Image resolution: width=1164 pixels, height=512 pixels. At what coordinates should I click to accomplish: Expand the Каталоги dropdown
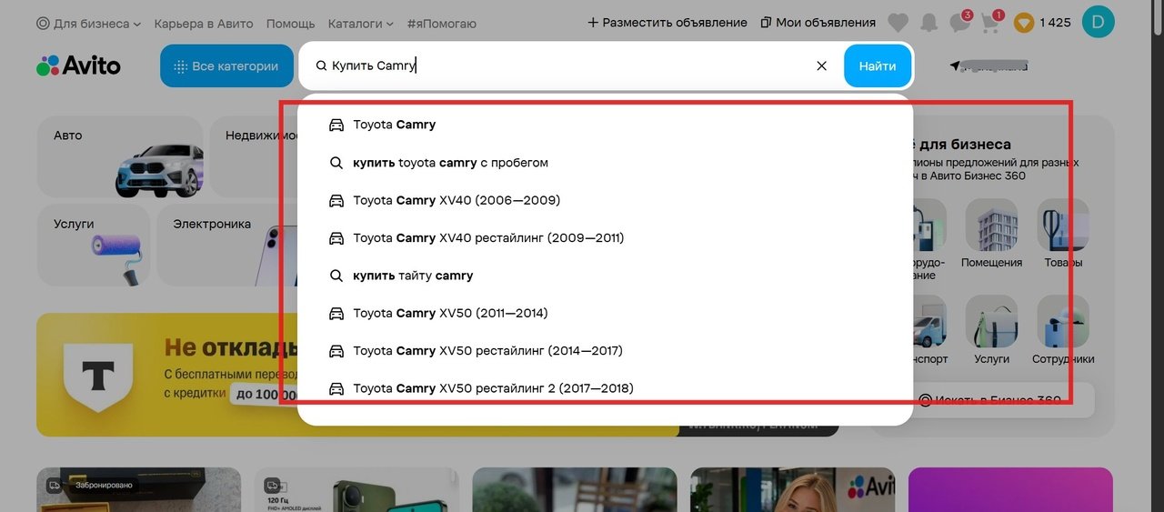(361, 23)
